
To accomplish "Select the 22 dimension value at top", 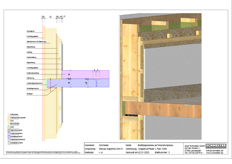I will coord(50,17).
